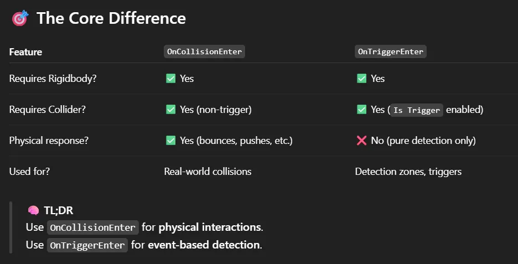Screen dimensions: 518x264
Task: Click green checkmark for OnCollisionEnter Requires Rigidbody
Action: pyautogui.click(x=171, y=79)
